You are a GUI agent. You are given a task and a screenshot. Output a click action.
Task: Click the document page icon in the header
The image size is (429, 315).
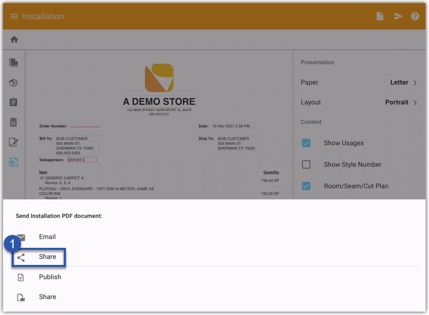coord(380,16)
